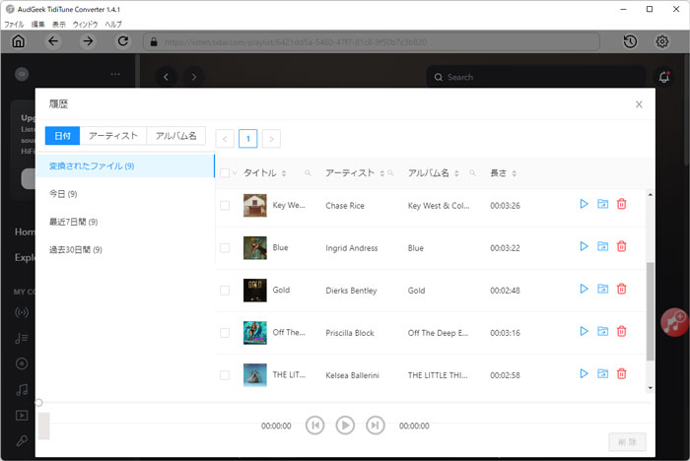Check the Gold row checkbox

pos(225,291)
